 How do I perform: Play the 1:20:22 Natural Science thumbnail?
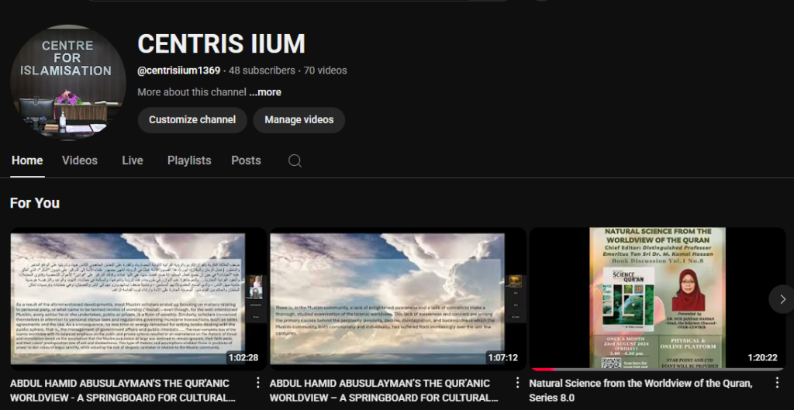(x=658, y=299)
